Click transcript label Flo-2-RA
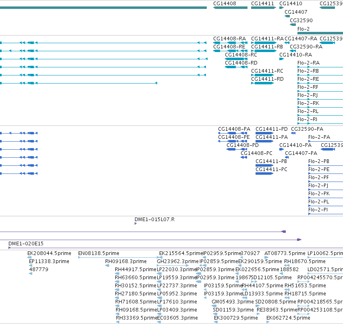Viewport: 343px width, 324px height. (x=309, y=63)
